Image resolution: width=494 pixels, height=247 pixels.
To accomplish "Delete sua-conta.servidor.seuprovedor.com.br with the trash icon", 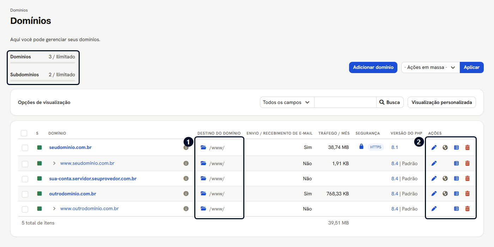I will [468, 178].
